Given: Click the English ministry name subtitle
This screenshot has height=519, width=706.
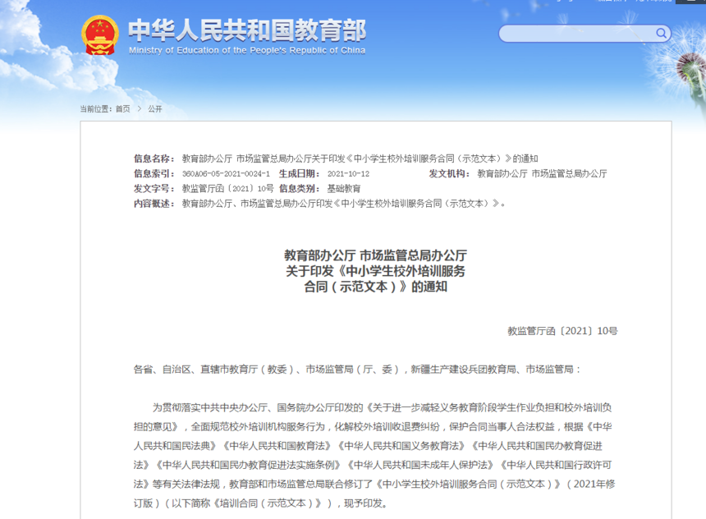Looking at the screenshot, I should click(x=247, y=50).
